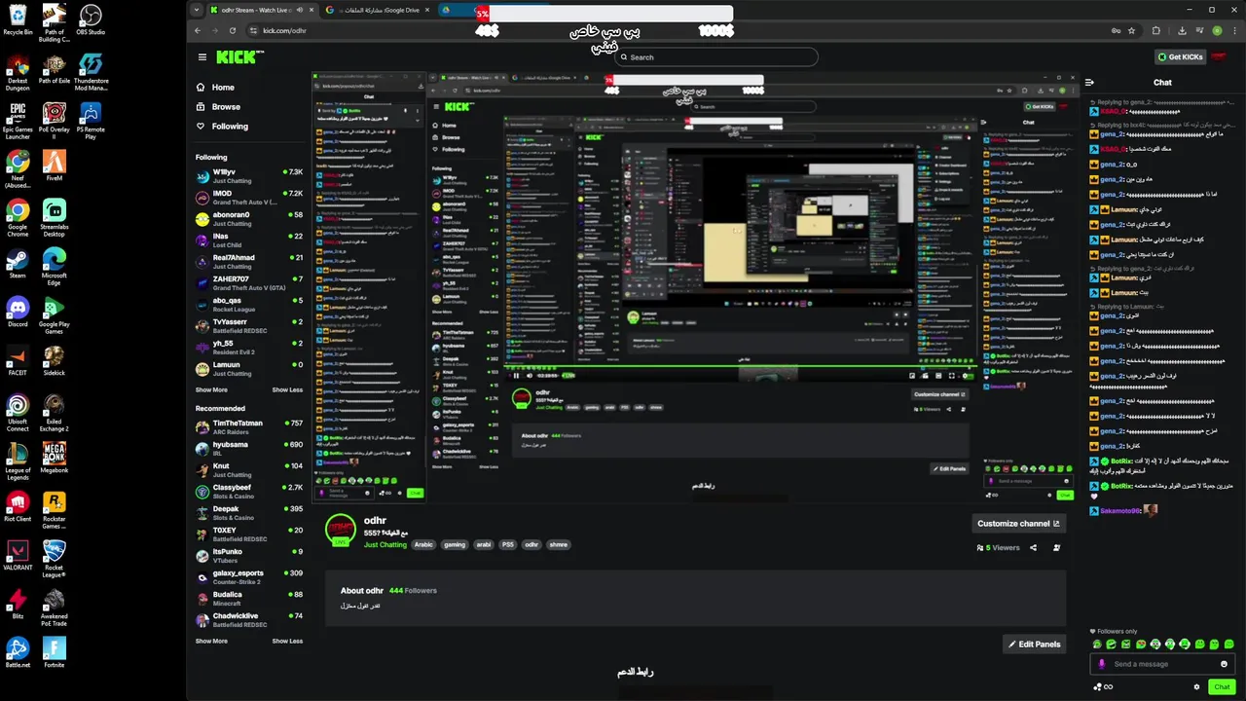
Task: Click the Arabic stream tag
Action: click(423, 545)
